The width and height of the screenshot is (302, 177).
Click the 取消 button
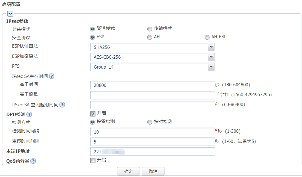click(153, 171)
